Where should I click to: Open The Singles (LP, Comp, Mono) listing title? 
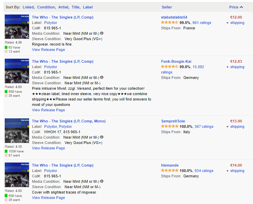coord(69,121)
